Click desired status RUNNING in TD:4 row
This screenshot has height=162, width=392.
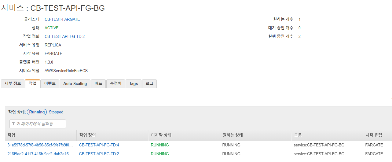(231, 145)
